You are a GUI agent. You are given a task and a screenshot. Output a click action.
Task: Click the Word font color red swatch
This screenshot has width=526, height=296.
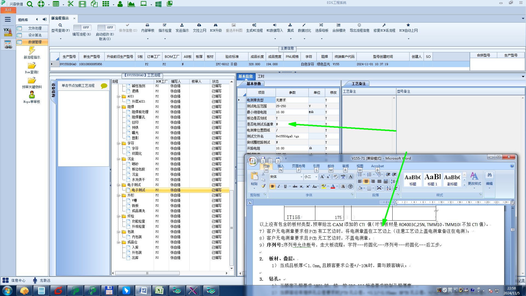pyautogui.click(x=333, y=186)
